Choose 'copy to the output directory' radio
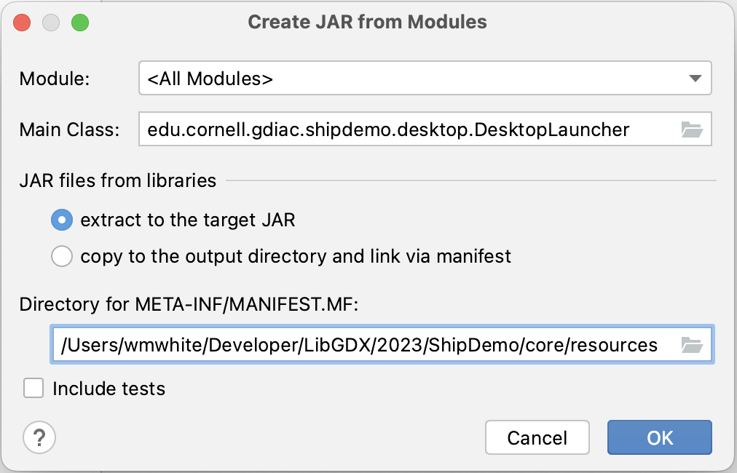 (62, 256)
